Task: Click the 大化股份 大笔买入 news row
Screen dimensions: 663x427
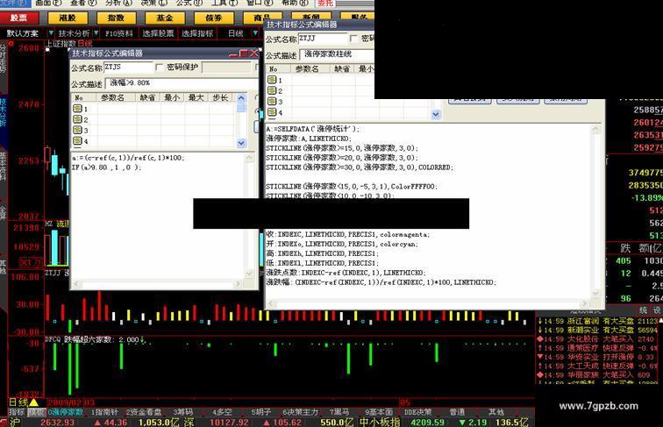Action: point(597,339)
